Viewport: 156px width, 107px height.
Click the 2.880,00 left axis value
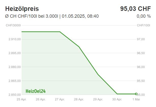point(15,67)
